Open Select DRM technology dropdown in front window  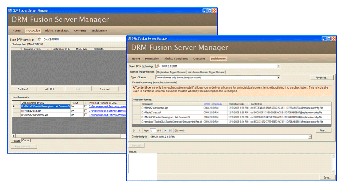(x=278, y=66)
